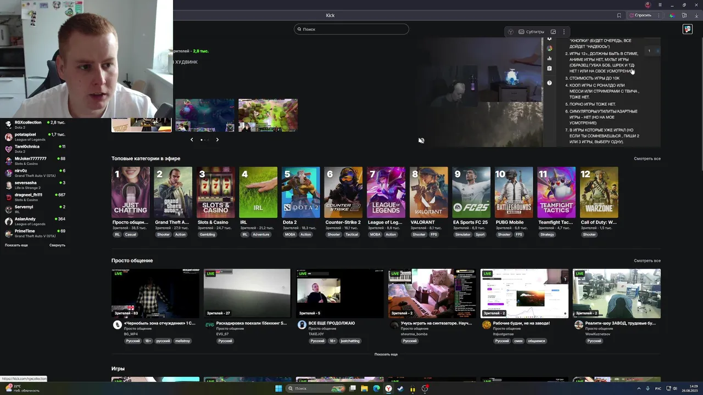Expand sidebar list with Показать еще
Screen dimensions: 703x395
[x=16, y=245]
